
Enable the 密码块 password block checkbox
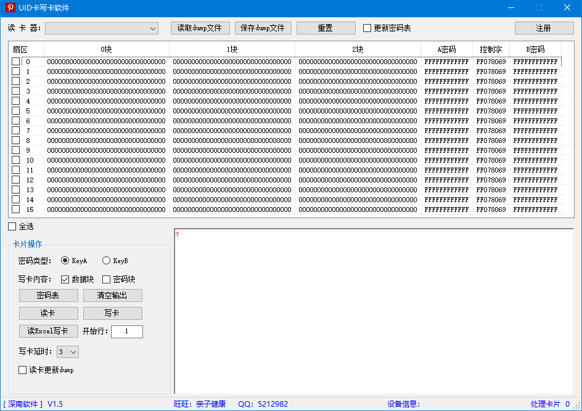(106, 279)
